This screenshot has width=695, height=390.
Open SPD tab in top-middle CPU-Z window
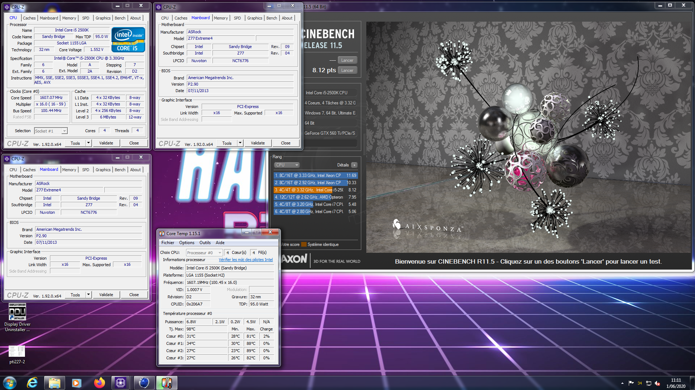pos(237,18)
